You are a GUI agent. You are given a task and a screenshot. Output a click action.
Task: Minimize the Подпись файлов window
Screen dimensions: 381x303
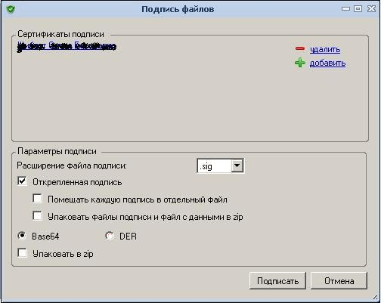[345, 9]
